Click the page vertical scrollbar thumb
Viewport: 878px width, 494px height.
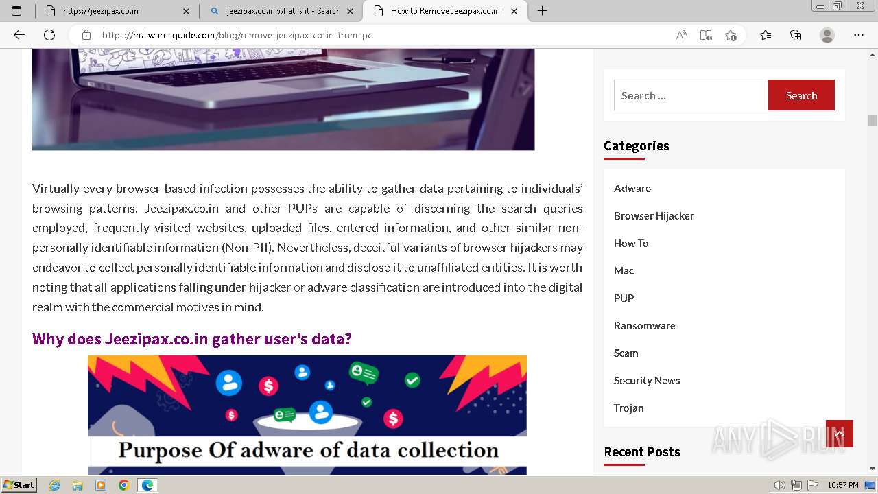[x=873, y=121]
